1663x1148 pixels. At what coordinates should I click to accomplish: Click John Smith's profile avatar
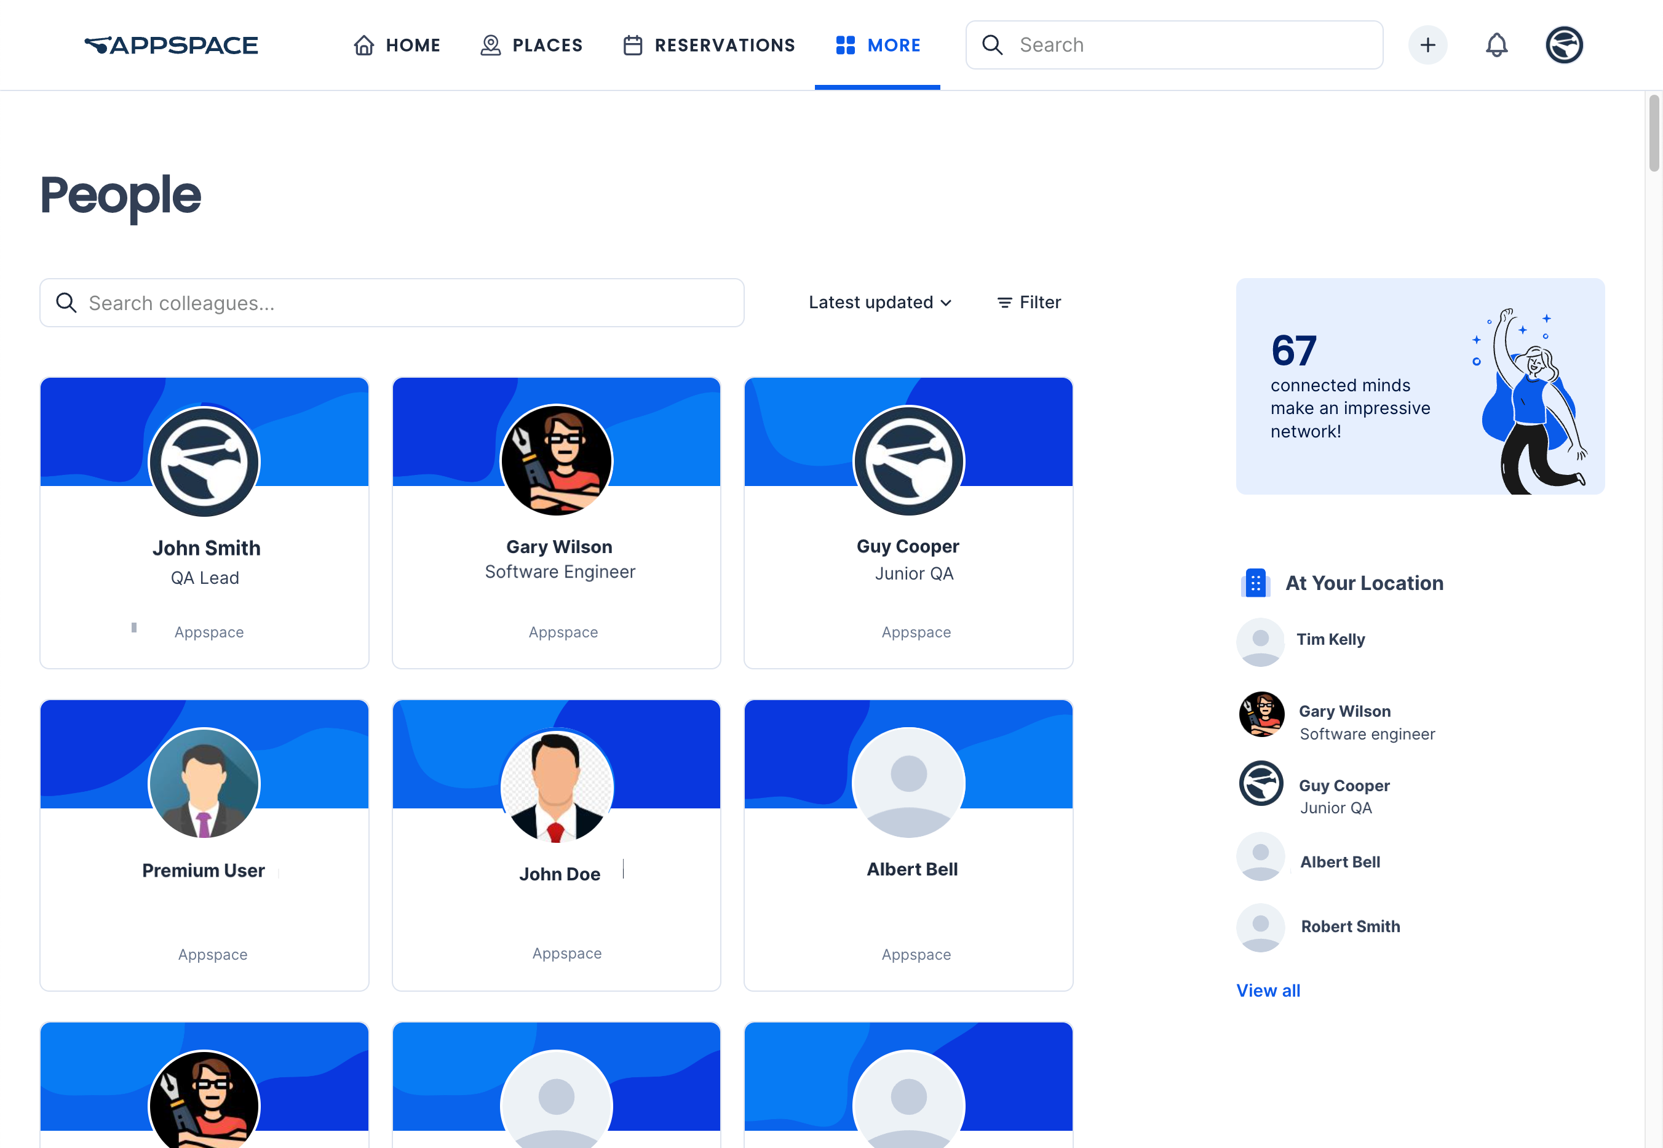pyautogui.click(x=204, y=462)
